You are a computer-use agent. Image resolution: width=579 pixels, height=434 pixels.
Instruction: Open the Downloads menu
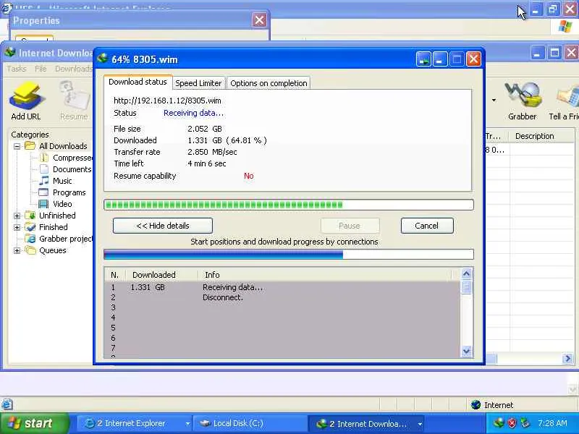tap(73, 69)
